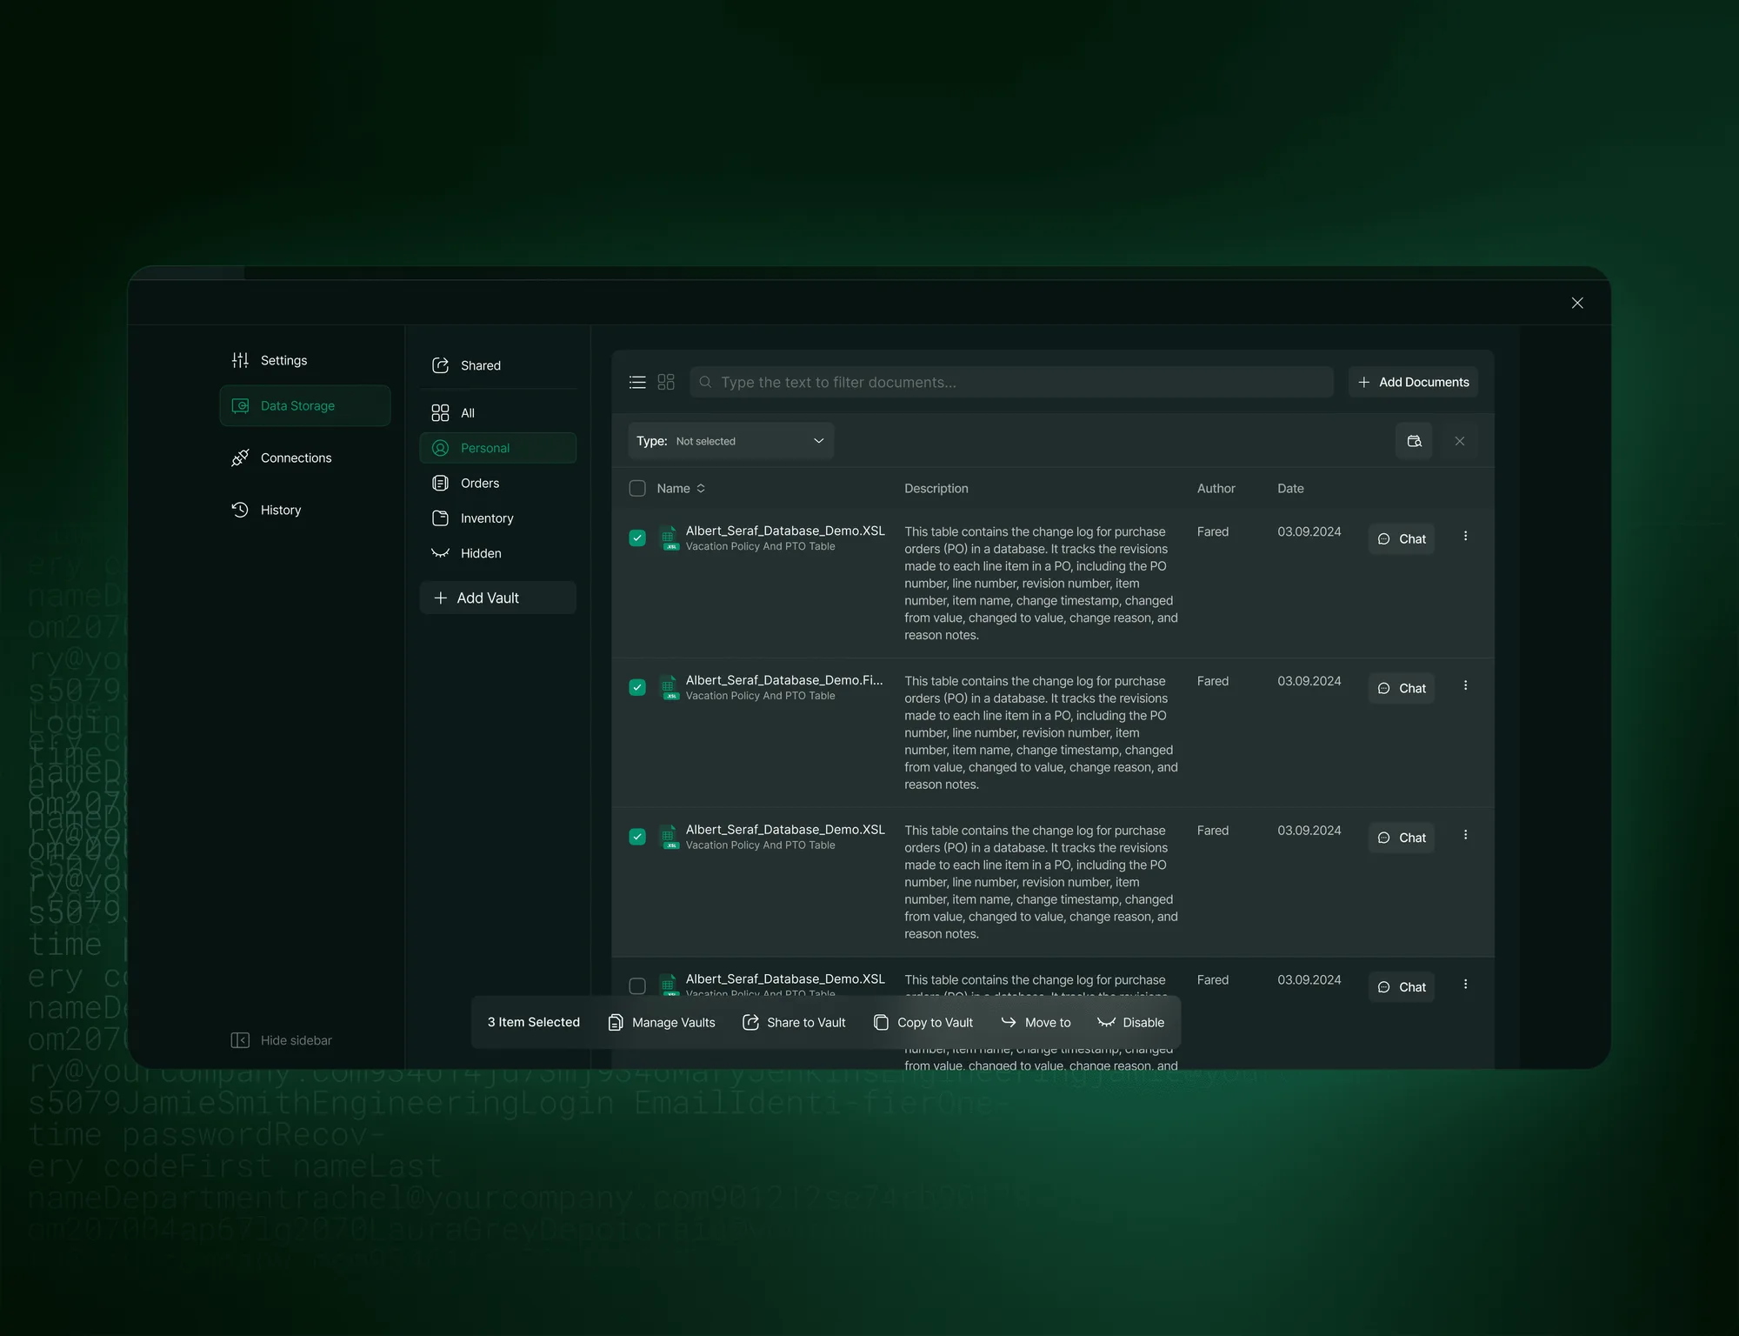This screenshot has height=1336, width=1739.
Task: Open the three-dot menu on the unchecked row
Action: 1465,984
